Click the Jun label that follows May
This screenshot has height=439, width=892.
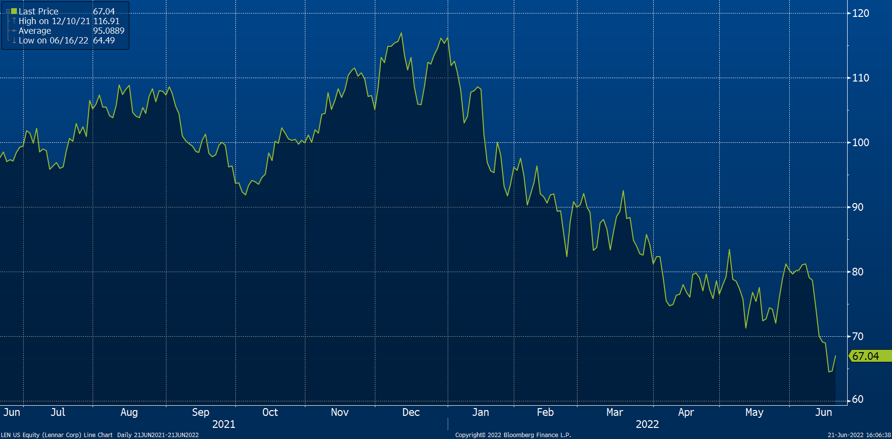click(823, 412)
